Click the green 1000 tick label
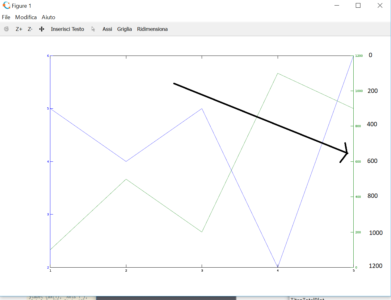 pyautogui.click(x=359, y=91)
